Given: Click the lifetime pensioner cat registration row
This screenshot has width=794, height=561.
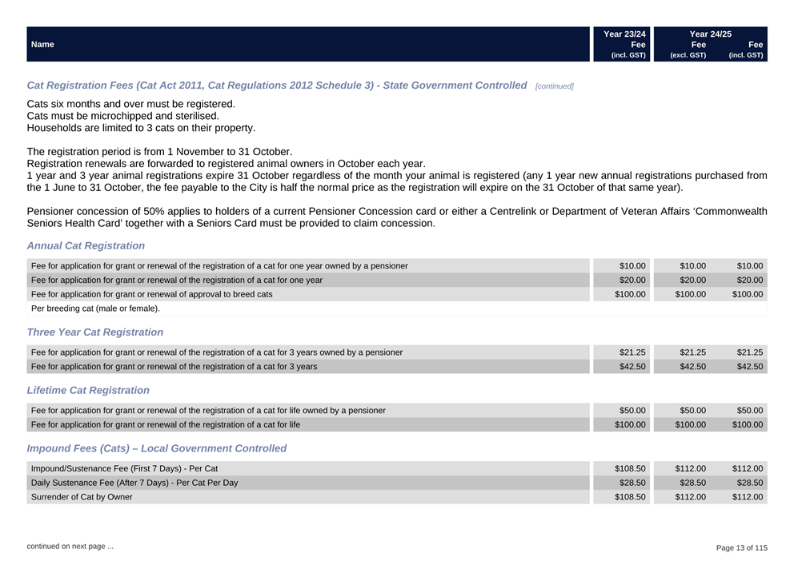Looking at the screenshot, I should [207, 411].
